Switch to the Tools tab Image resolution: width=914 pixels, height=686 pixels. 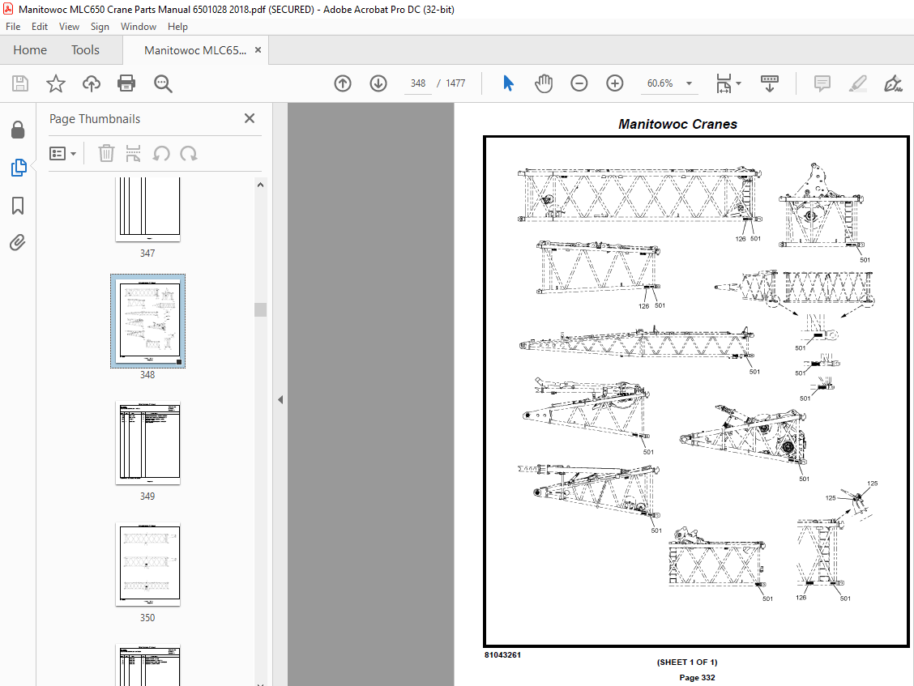(85, 50)
